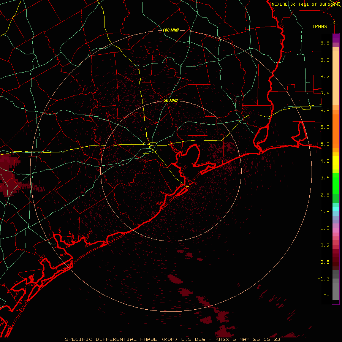This screenshot has height=342, width=342.
Task: Click the -1.3 scale value
Action: [x=323, y=279]
